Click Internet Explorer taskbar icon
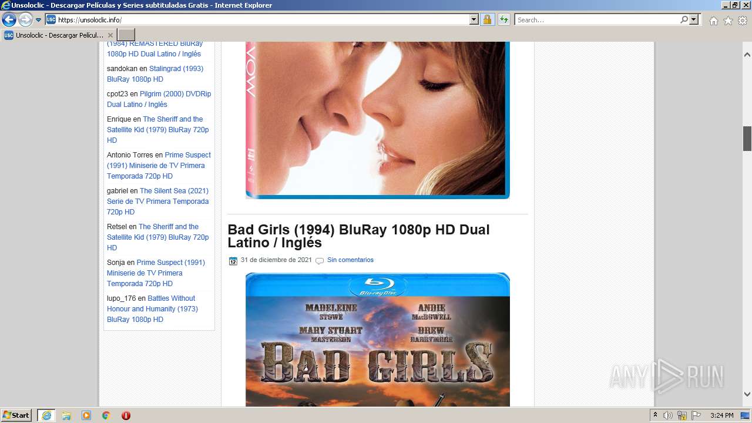The image size is (752, 423). [x=46, y=415]
